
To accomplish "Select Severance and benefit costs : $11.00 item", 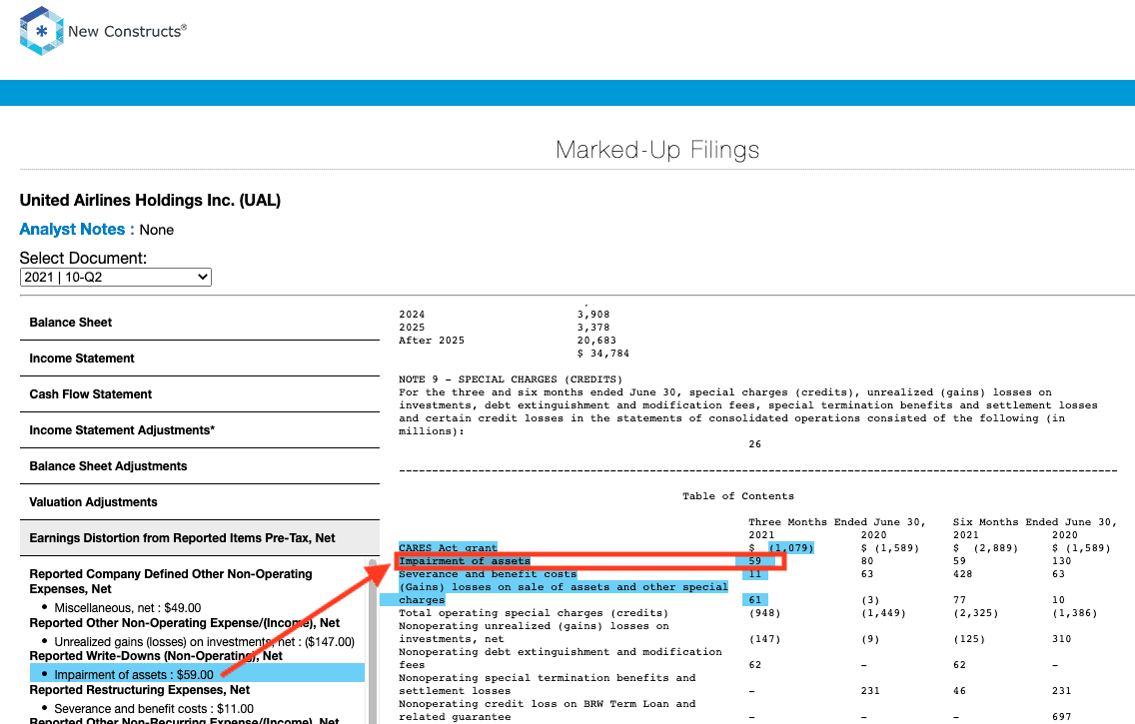I will [x=154, y=709].
